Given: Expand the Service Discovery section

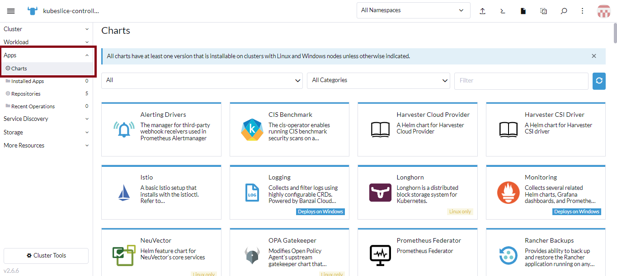Looking at the screenshot, I should pos(47,119).
